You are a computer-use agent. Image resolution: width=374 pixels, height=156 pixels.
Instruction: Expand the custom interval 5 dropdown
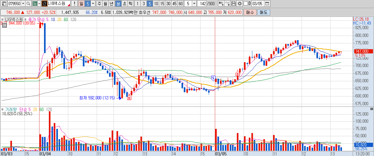[x=194, y=4]
